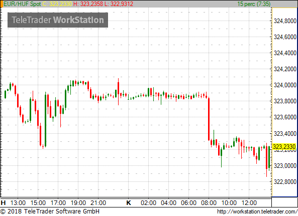
Task: Open the workstation.teletrader.com link
Action: (x=257, y=211)
